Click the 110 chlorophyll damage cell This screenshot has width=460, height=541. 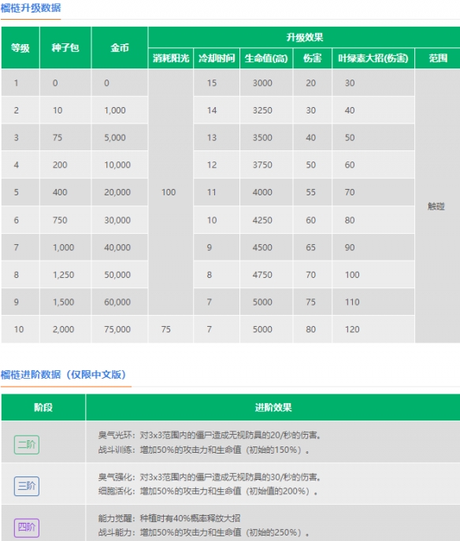click(x=373, y=302)
